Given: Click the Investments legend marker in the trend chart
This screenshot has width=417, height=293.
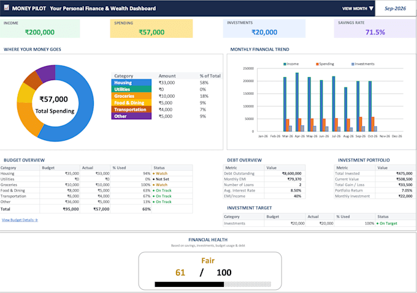Looking at the screenshot, I should point(353,64).
